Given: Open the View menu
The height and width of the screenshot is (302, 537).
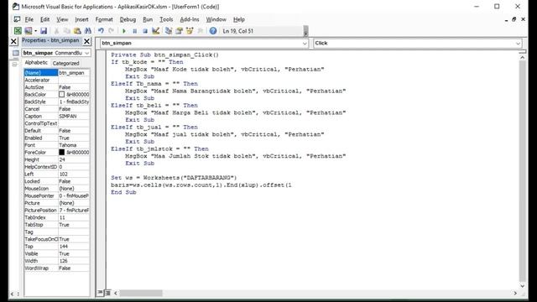Looking at the screenshot, I should [x=62, y=19].
